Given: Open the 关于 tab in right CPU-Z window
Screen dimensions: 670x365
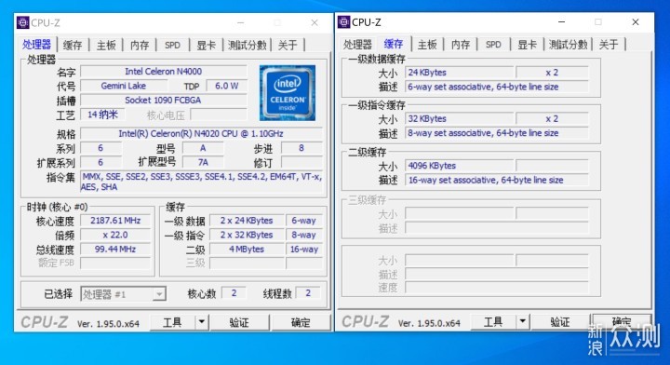Looking at the screenshot, I should click(x=609, y=45).
